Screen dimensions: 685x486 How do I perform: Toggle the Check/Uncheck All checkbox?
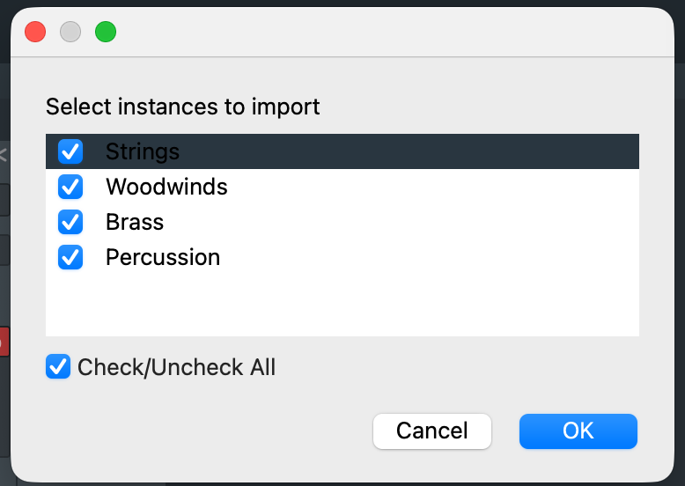click(58, 367)
